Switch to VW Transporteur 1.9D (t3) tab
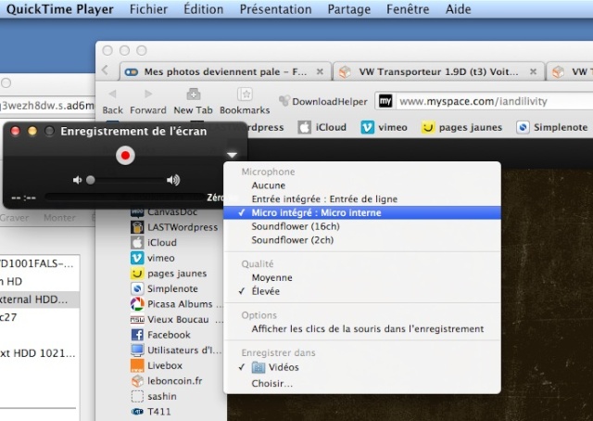This screenshot has height=421, width=593. [x=438, y=71]
